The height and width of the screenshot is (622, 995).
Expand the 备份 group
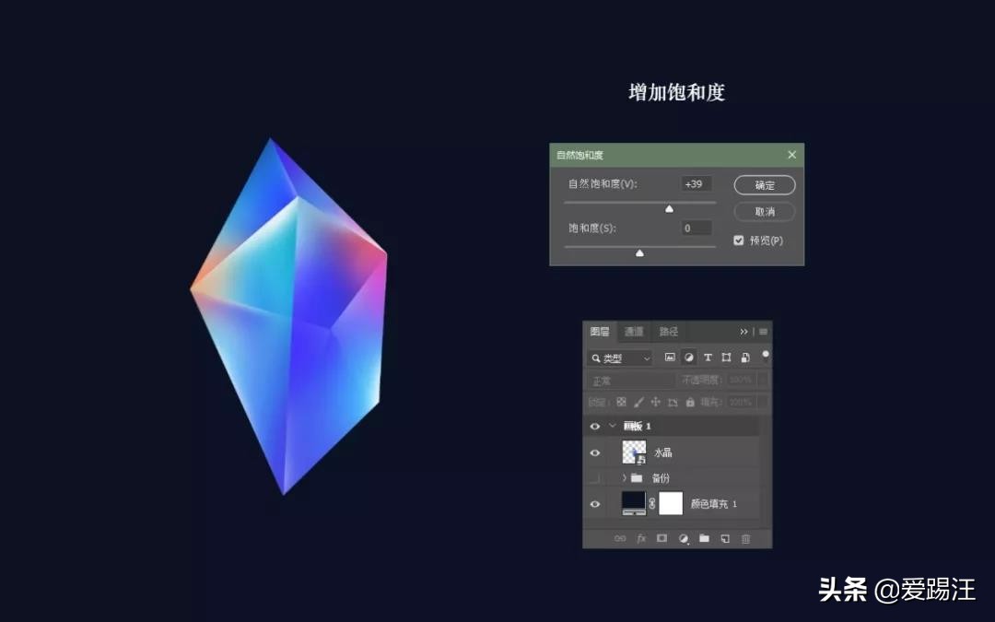[x=625, y=477]
